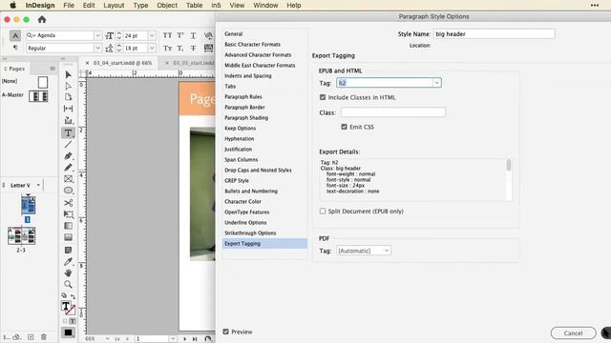
Task: Click Superscript button in control panel
Action: point(180,35)
